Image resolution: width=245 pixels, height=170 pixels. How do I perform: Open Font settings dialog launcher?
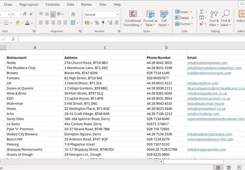[34, 31]
